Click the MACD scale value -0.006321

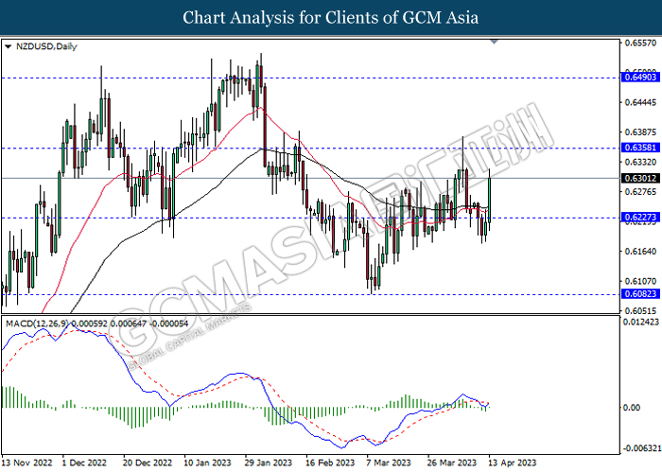coord(641,448)
